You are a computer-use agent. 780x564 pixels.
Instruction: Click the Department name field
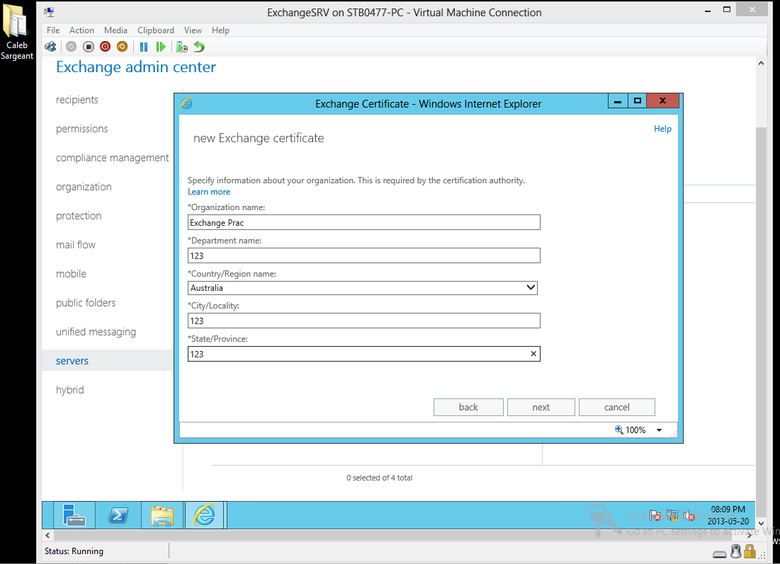point(363,255)
